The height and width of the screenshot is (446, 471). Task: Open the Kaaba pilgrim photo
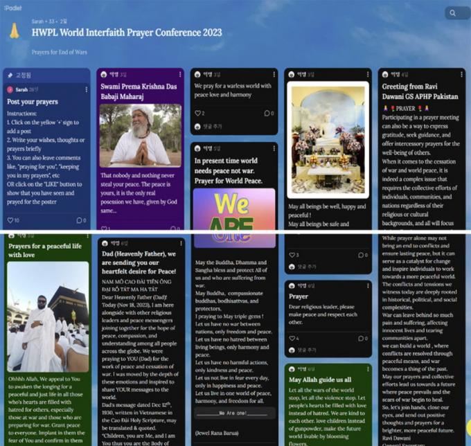48,316
